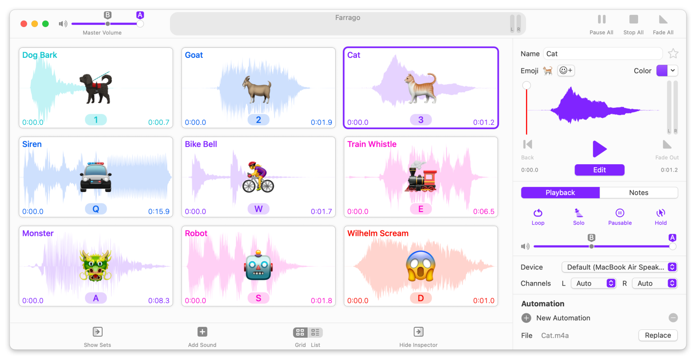Click the Replace file button

tap(658, 335)
